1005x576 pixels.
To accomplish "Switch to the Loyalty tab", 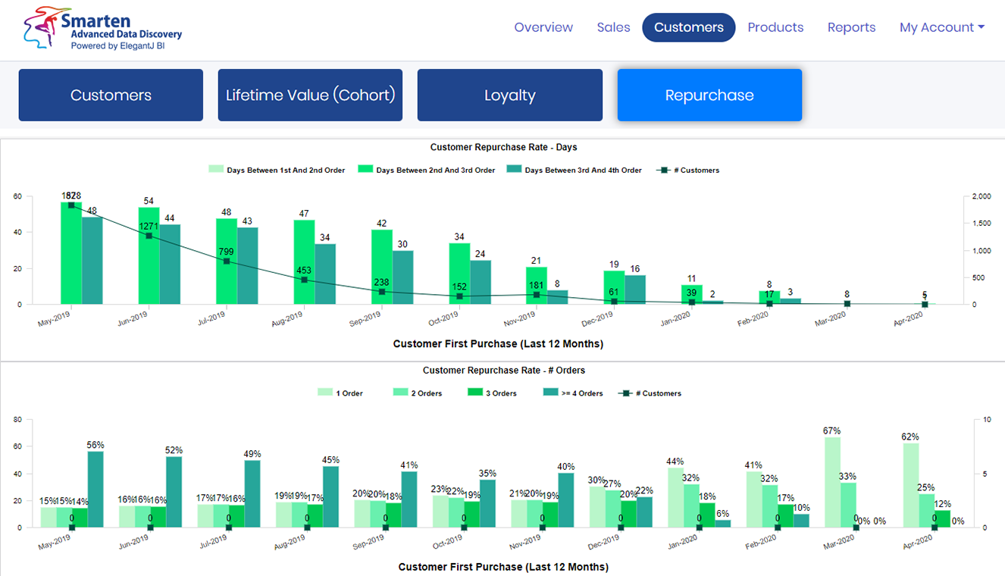I will coord(510,95).
